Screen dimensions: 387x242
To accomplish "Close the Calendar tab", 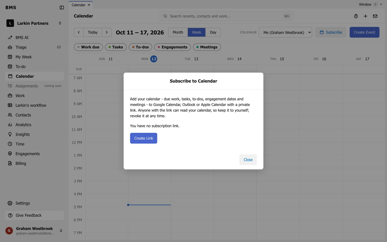I will click(x=89, y=5).
